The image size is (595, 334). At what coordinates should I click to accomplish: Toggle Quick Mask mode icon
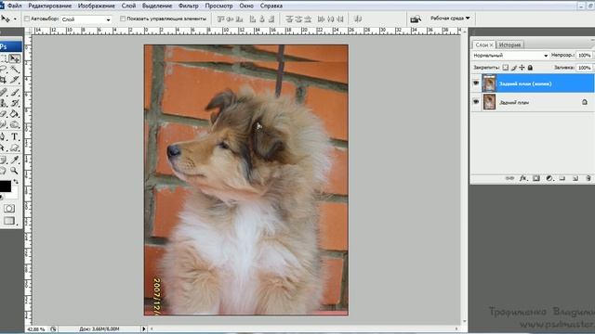[x=9, y=208]
